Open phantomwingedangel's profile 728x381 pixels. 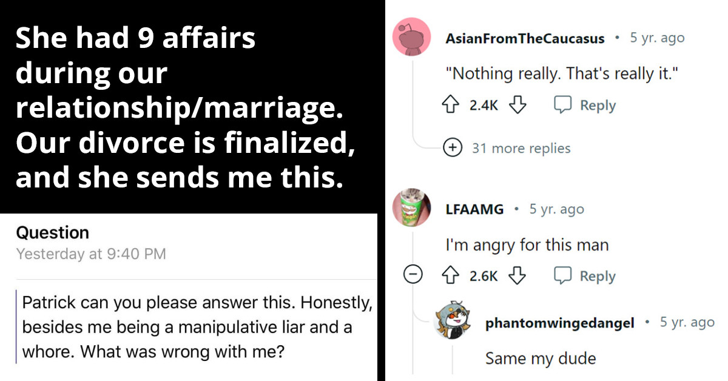561,323
